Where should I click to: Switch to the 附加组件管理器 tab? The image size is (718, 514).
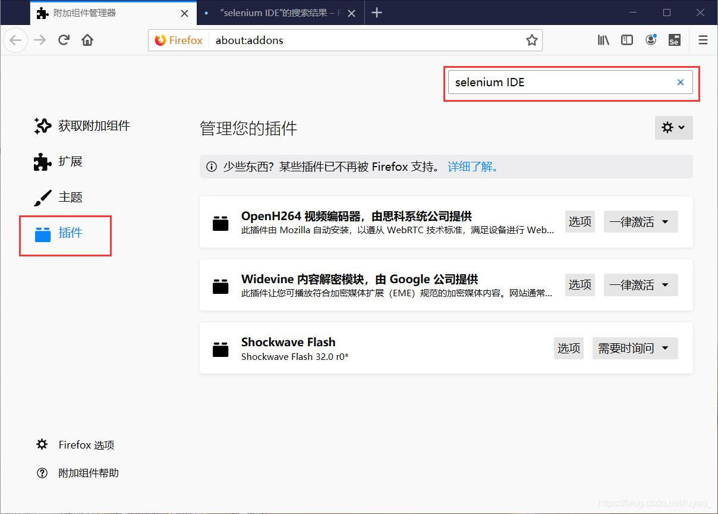click(113, 13)
